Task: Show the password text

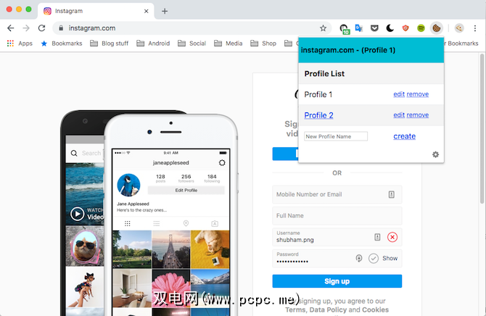Action: tap(390, 258)
